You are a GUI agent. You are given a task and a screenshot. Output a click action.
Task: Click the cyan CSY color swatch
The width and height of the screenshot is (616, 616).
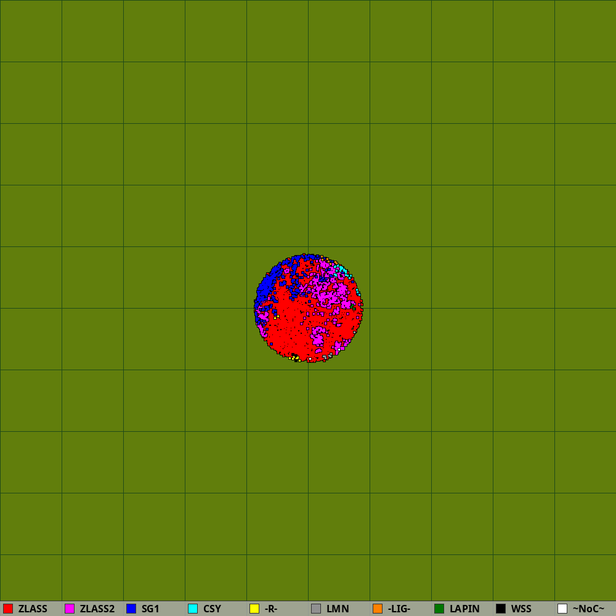pyautogui.click(x=193, y=609)
